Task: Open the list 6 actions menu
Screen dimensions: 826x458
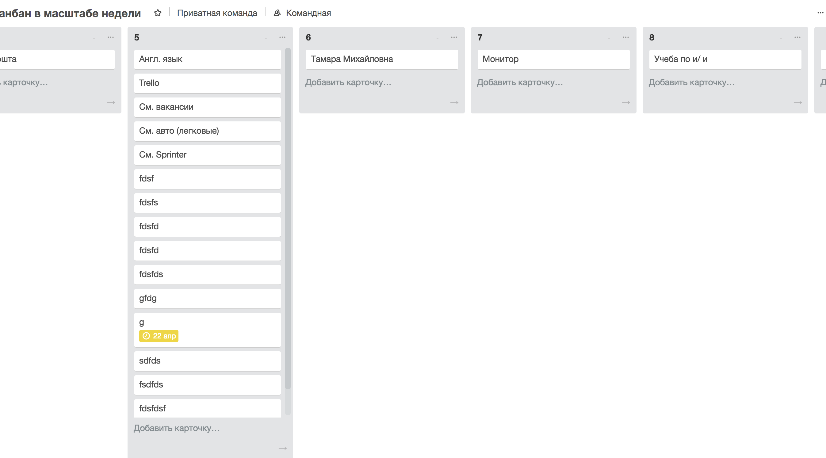Action: coord(454,37)
